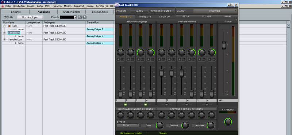Click the Bus hinzufügen button

(x=30, y=17)
